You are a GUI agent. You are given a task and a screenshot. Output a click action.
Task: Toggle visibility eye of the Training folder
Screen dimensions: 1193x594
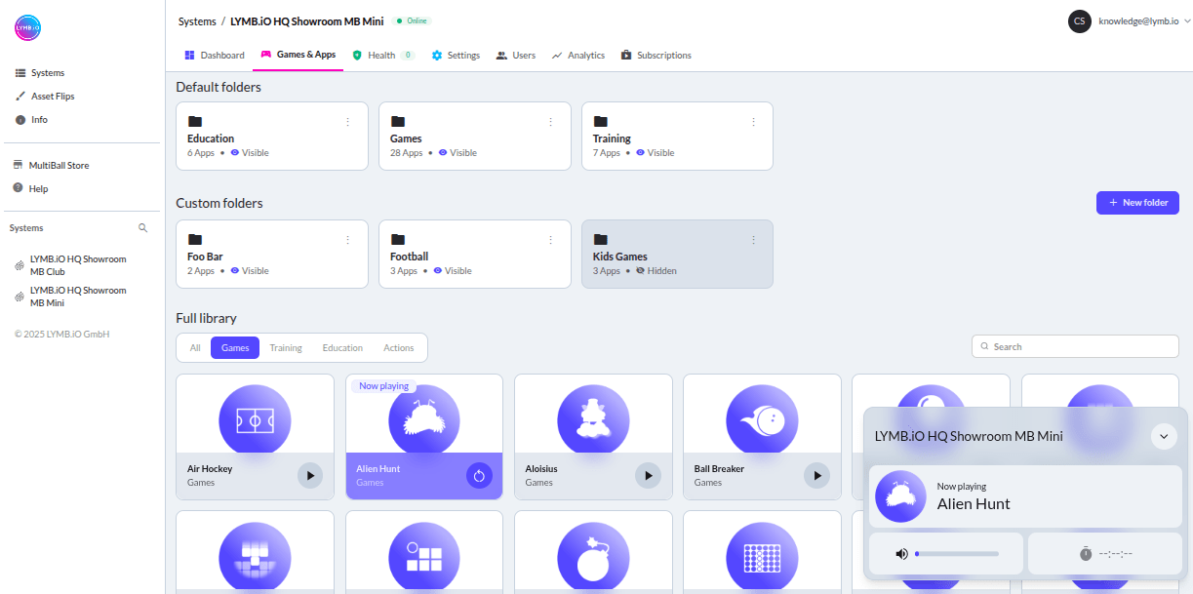point(640,153)
